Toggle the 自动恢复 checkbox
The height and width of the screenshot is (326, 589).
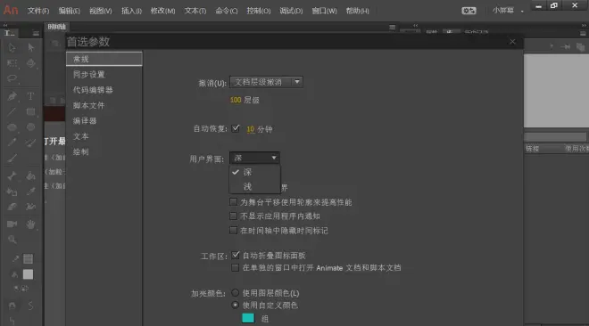click(x=236, y=128)
